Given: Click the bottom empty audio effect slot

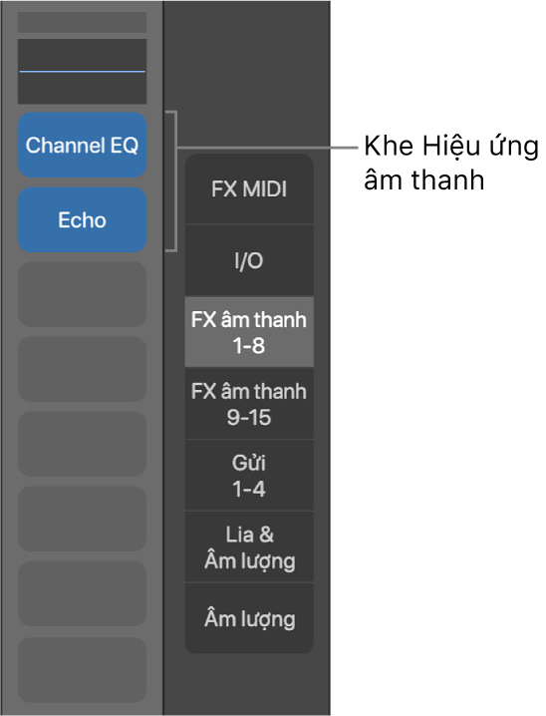Looking at the screenshot, I should click(x=82, y=670).
